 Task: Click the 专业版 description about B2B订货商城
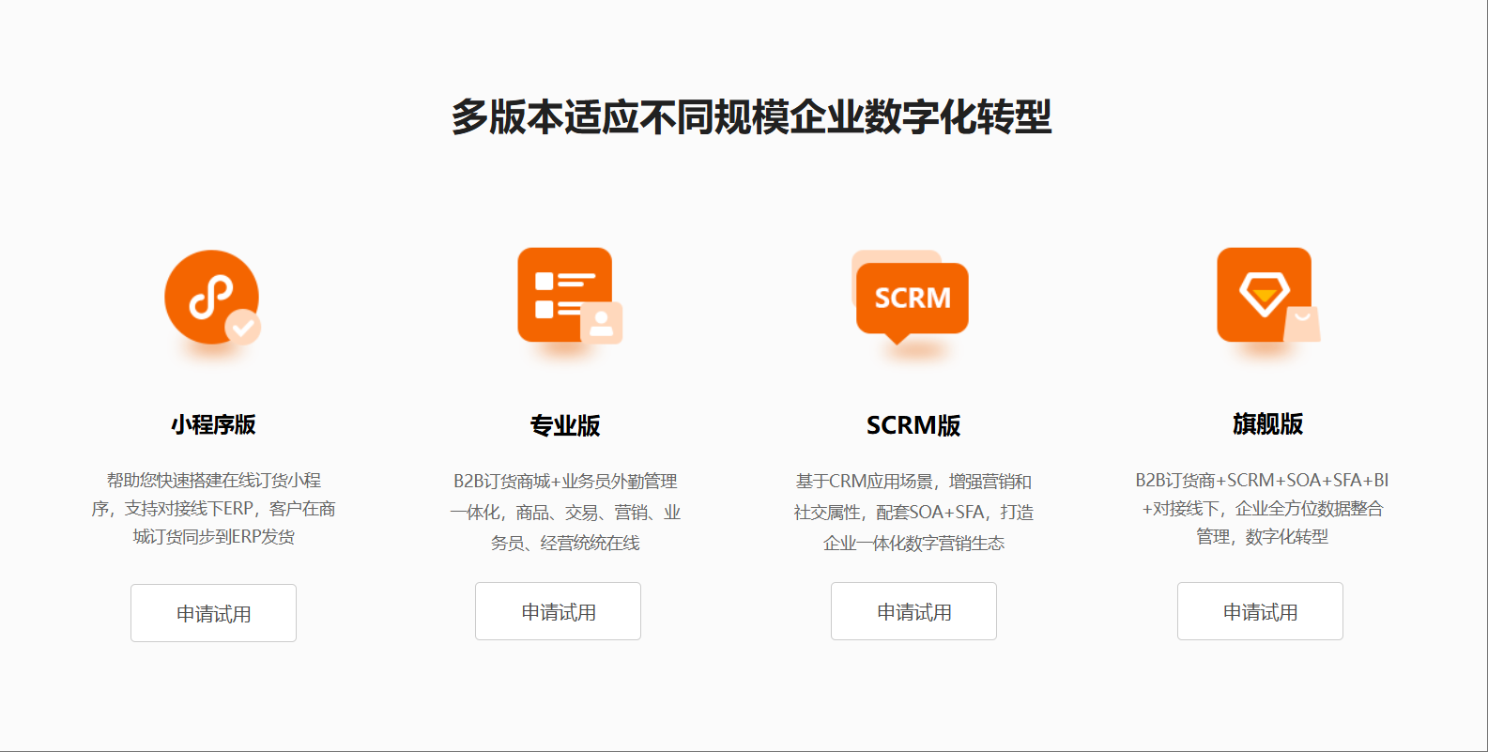click(x=565, y=512)
